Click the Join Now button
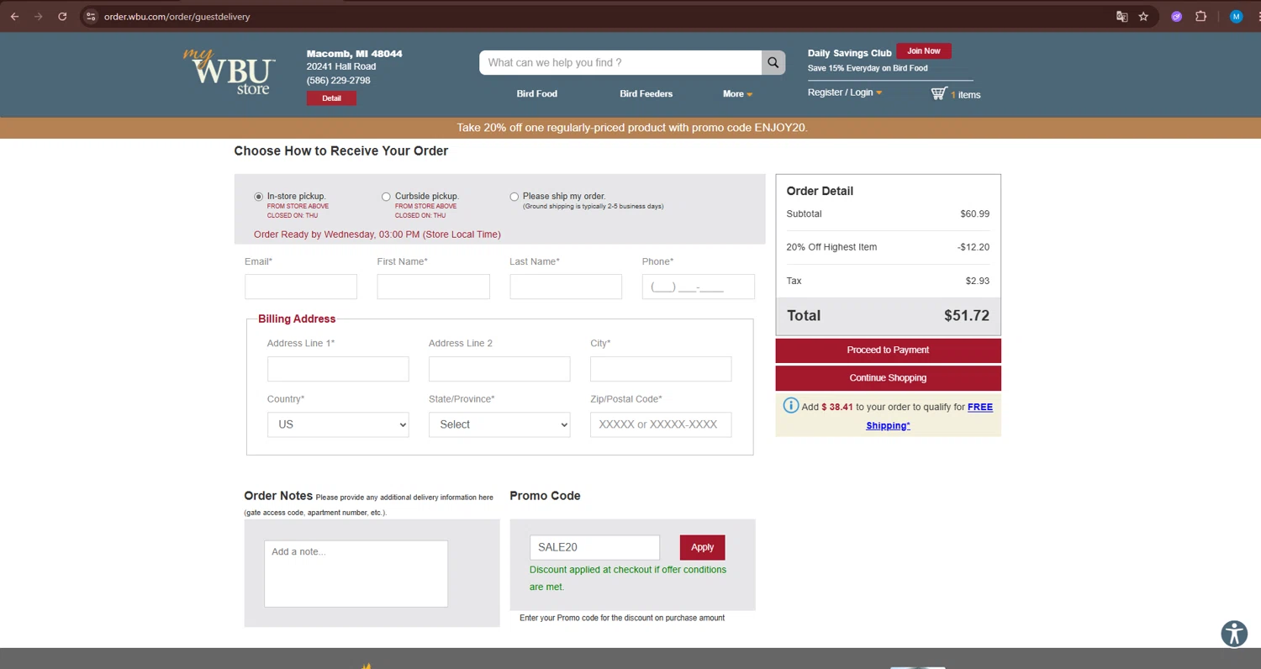The image size is (1261, 669). tap(924, 51)
